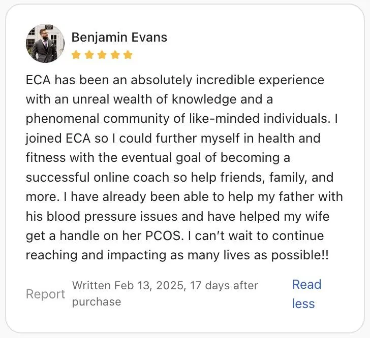Click the line 'fitness with the eventual goal'
Viewport: 370px width, 338px height.
coord(158,158)
